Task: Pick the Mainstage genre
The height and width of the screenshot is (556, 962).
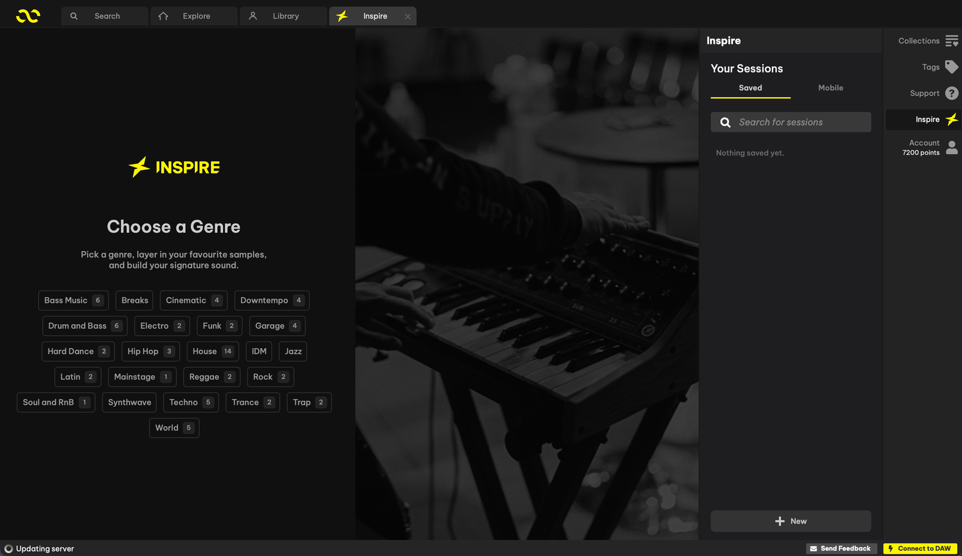Action: pos(142,377)
